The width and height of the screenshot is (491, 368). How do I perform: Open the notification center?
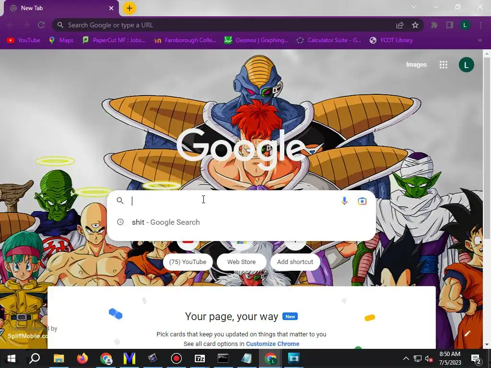click(x=476, y=358)
